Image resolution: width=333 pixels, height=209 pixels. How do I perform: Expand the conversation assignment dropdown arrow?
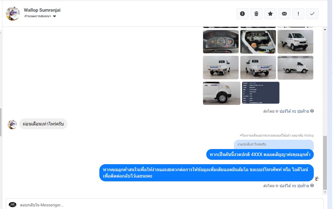point(54,16)
